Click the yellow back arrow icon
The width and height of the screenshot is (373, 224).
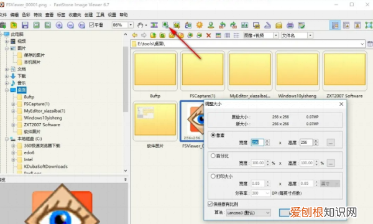[135, 35]
